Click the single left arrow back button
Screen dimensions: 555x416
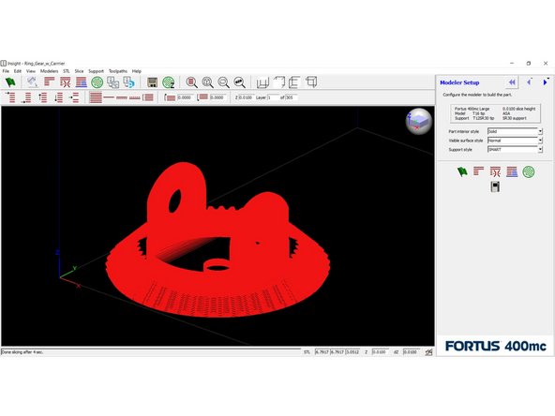click(529, 82)
